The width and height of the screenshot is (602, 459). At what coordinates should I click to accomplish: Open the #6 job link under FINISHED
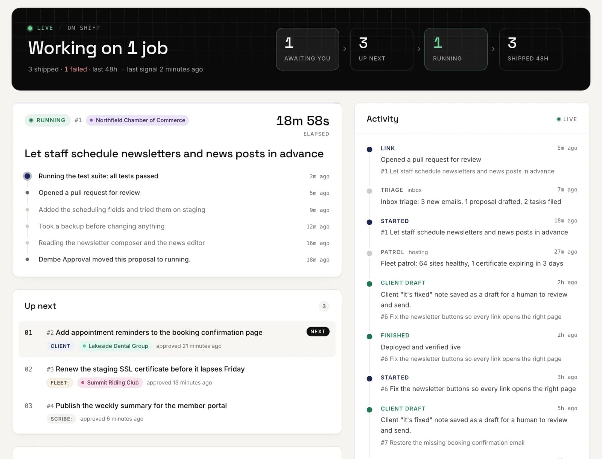pyautogui.click(x=471, y=359)
